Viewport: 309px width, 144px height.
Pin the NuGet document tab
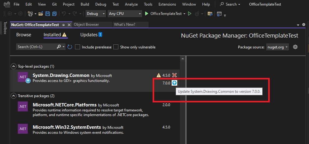[x=63, y=25]
